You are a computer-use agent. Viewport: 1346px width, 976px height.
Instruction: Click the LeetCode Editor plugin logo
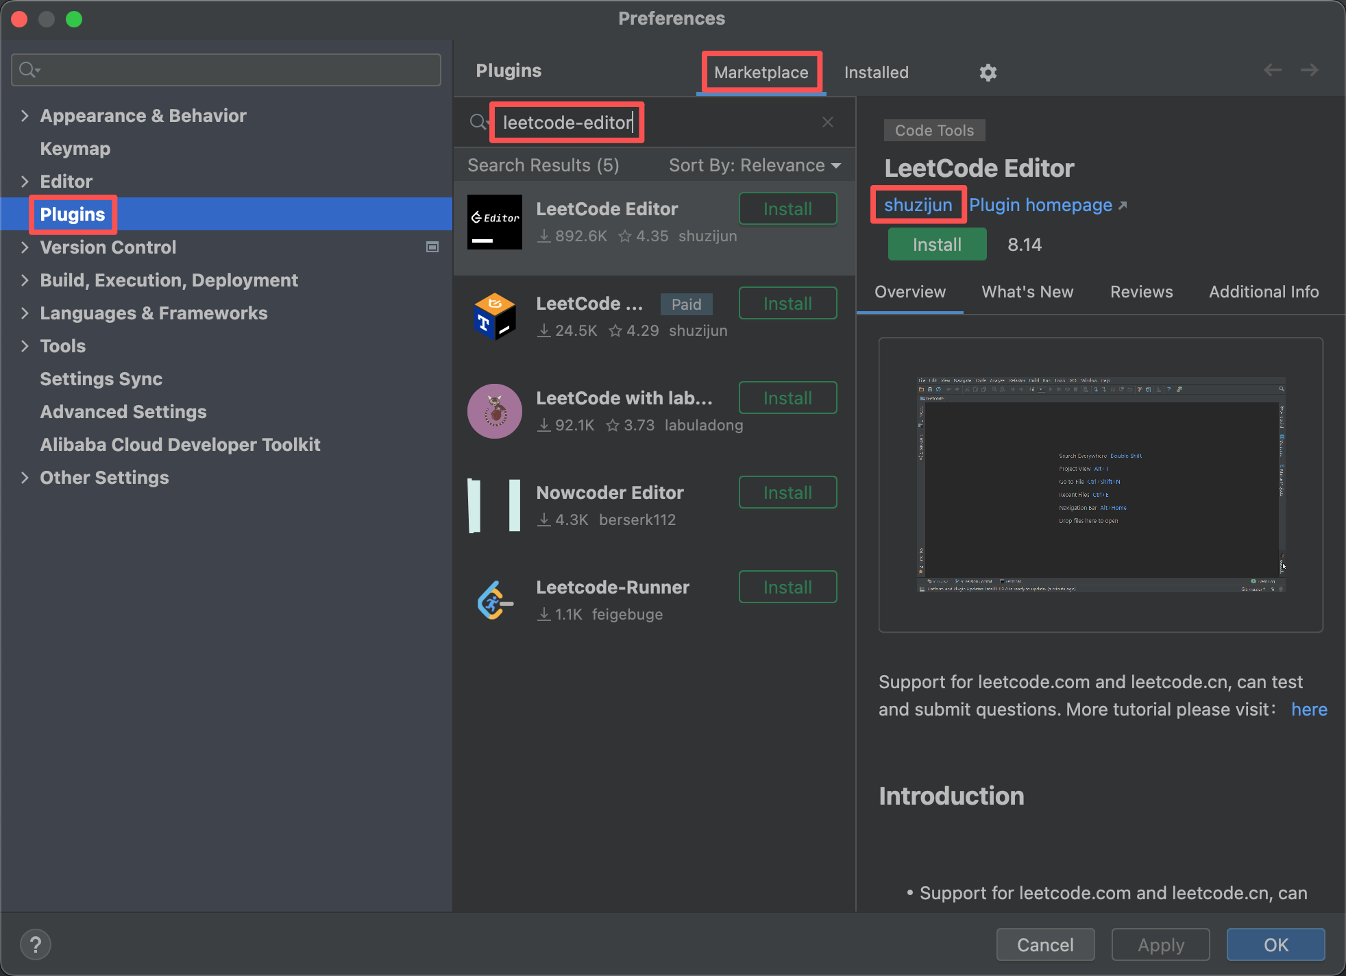495,222
